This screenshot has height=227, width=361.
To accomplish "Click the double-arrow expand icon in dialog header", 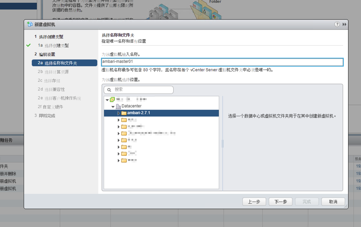I will point(344,24).
